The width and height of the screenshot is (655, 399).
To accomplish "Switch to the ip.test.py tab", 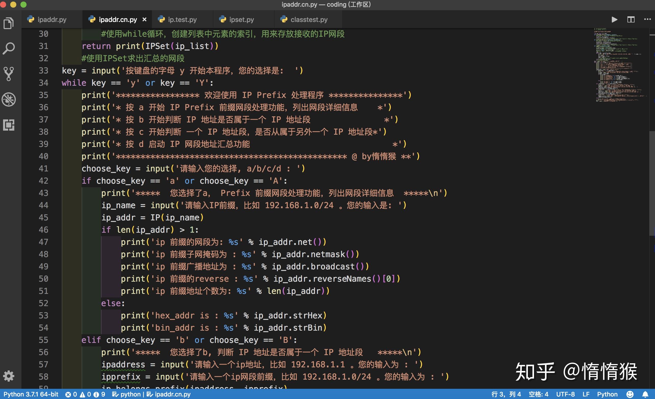I will [182, 19].
